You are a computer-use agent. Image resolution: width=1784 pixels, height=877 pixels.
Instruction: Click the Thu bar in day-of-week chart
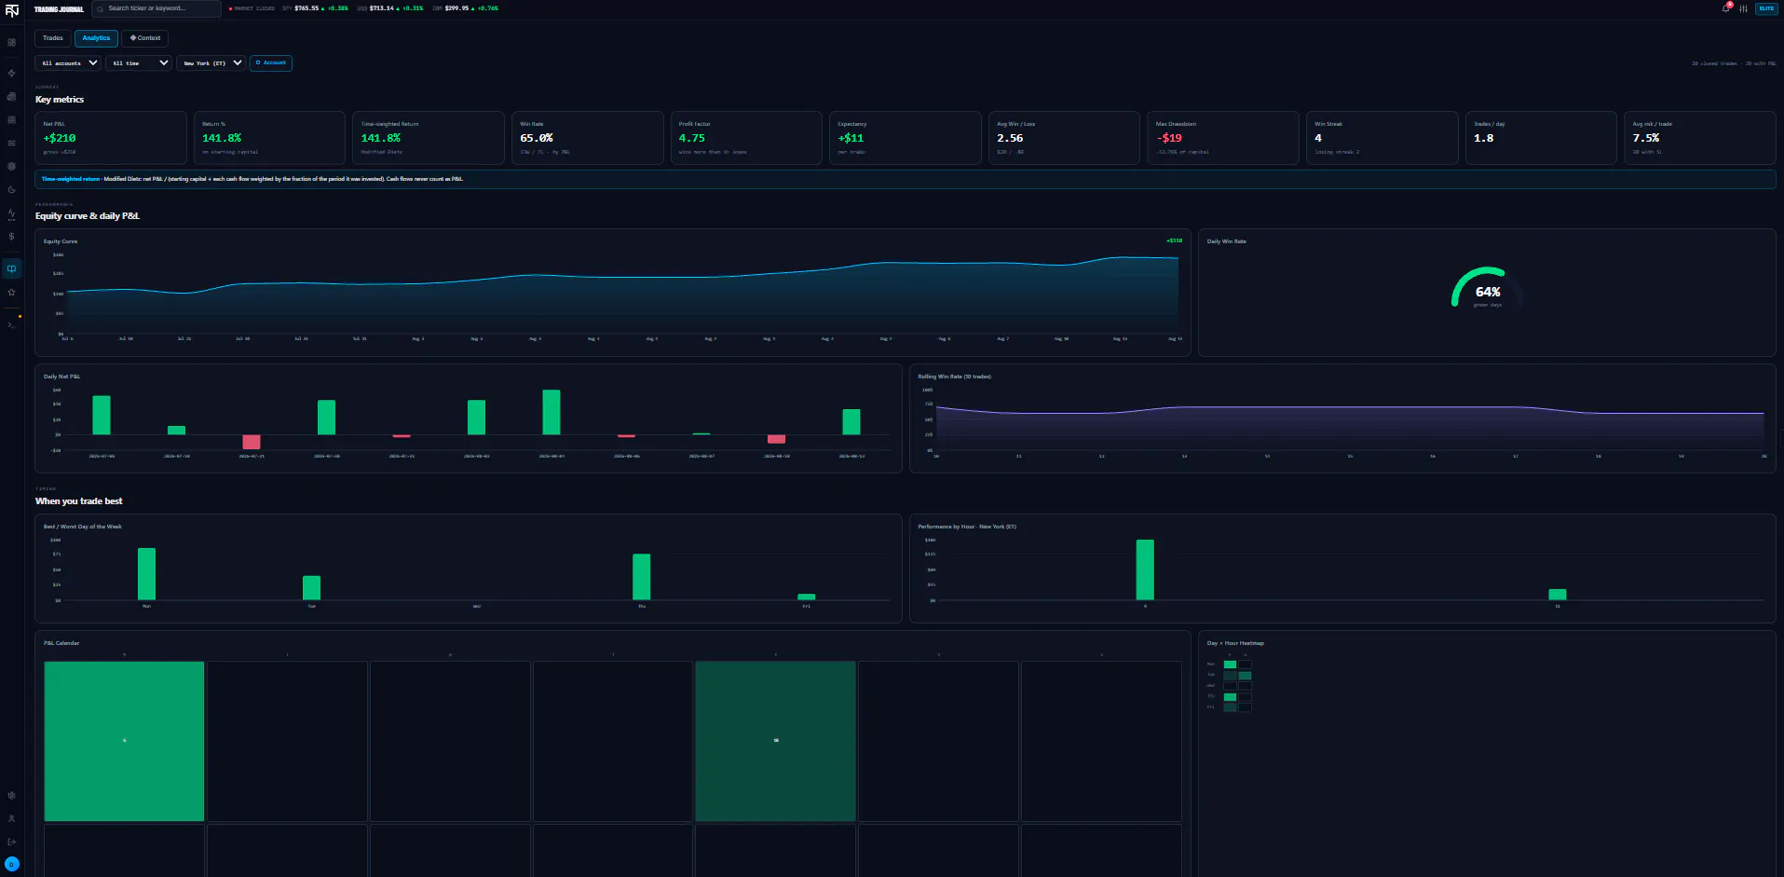(641, 577)
